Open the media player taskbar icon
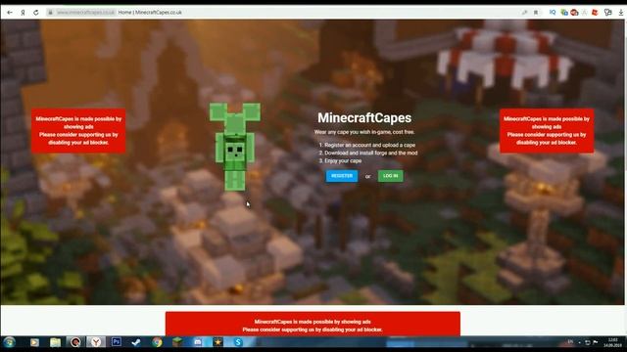627x352 pixels. [34, 342]
